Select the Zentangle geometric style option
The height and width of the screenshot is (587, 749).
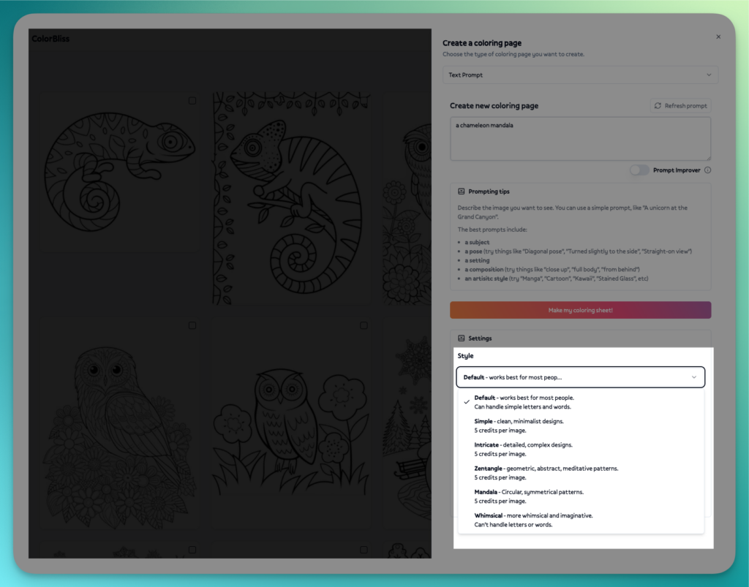coord(580,473)
